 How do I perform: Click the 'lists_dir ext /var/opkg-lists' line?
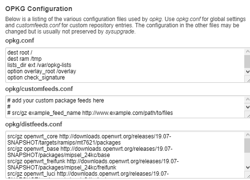[39, 65]
